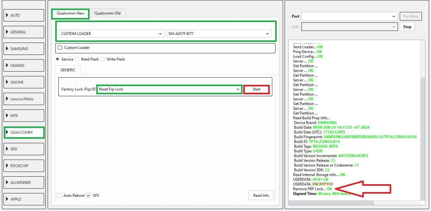The width and height of the screenshot is (431, 211).
Task: Open the CUSTOM LOADER dropdown
Action: click(111, 34)
